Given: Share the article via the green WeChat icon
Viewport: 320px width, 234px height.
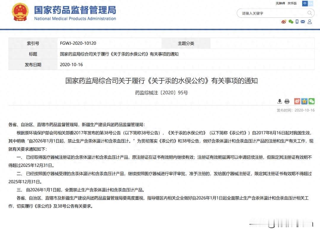Looking at the screenshot, I should pyautogui.click(x=311, y=101).
